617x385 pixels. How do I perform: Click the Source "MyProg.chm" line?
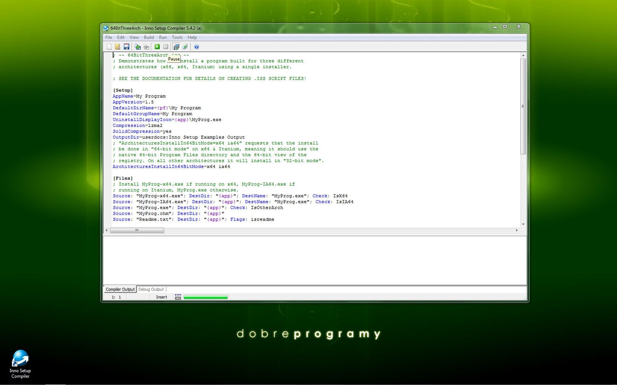point(169,213)
